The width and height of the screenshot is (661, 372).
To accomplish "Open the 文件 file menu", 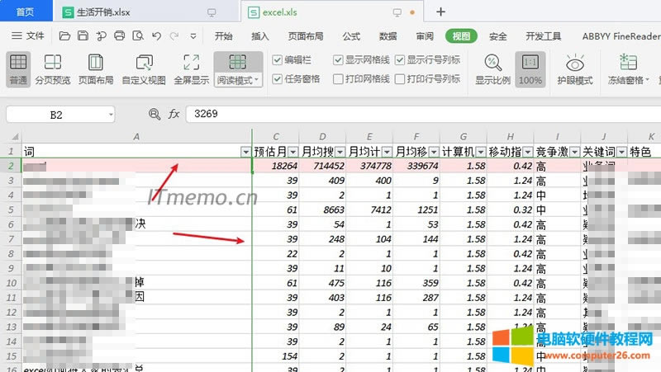I will tap(28, 36).
